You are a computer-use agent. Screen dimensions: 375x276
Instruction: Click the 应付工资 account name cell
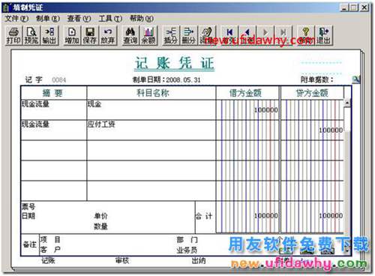(x=151, y=130)
